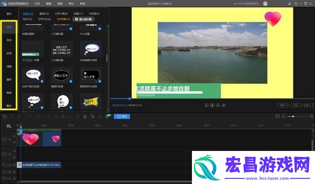This screenshot has width=315, height=184.
Task: Open the 文件 menu
Action: pos(37,3)
